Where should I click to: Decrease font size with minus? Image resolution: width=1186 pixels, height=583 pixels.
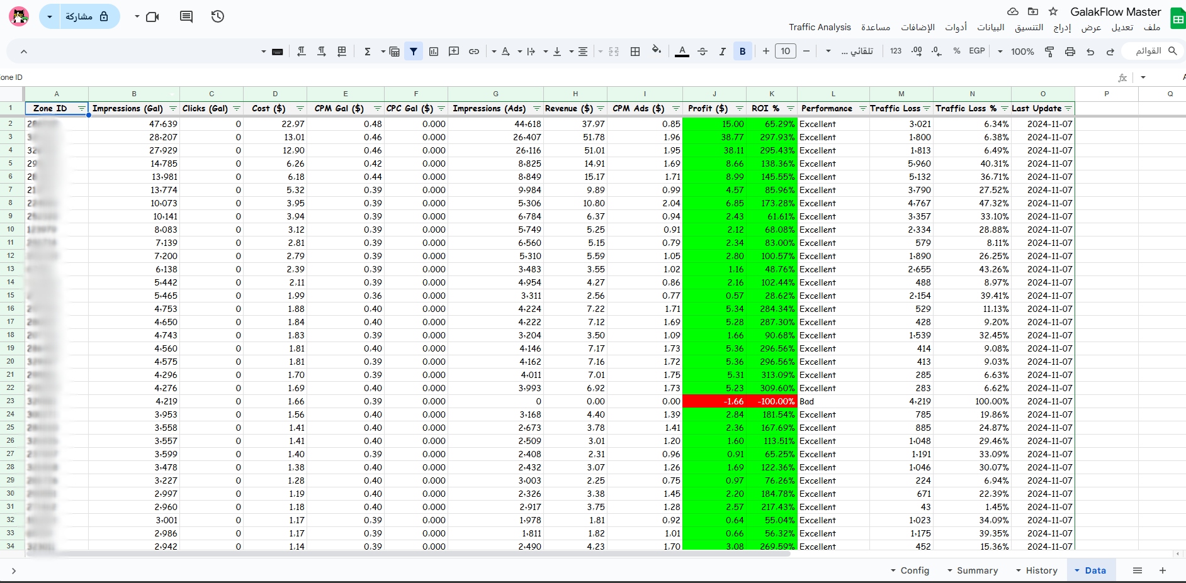point(806,52)
